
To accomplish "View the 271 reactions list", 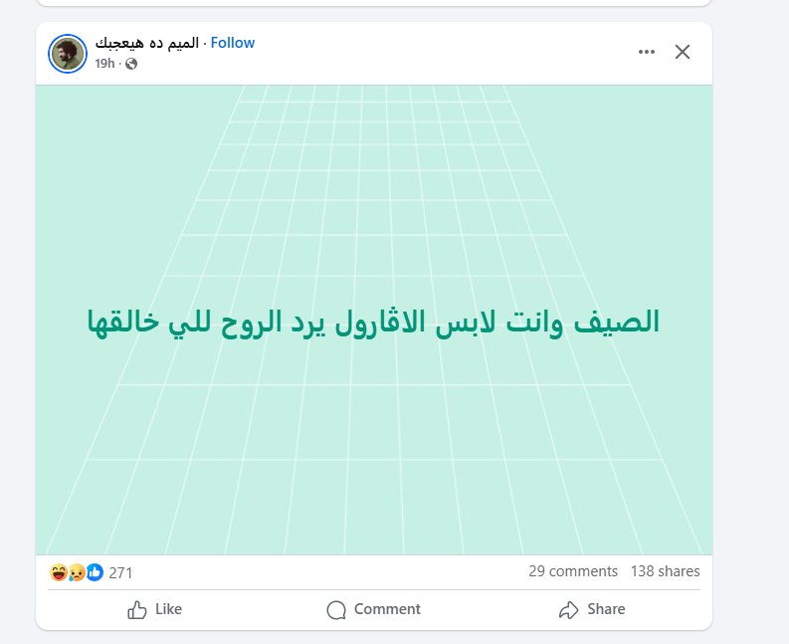I will coord(120,572).
